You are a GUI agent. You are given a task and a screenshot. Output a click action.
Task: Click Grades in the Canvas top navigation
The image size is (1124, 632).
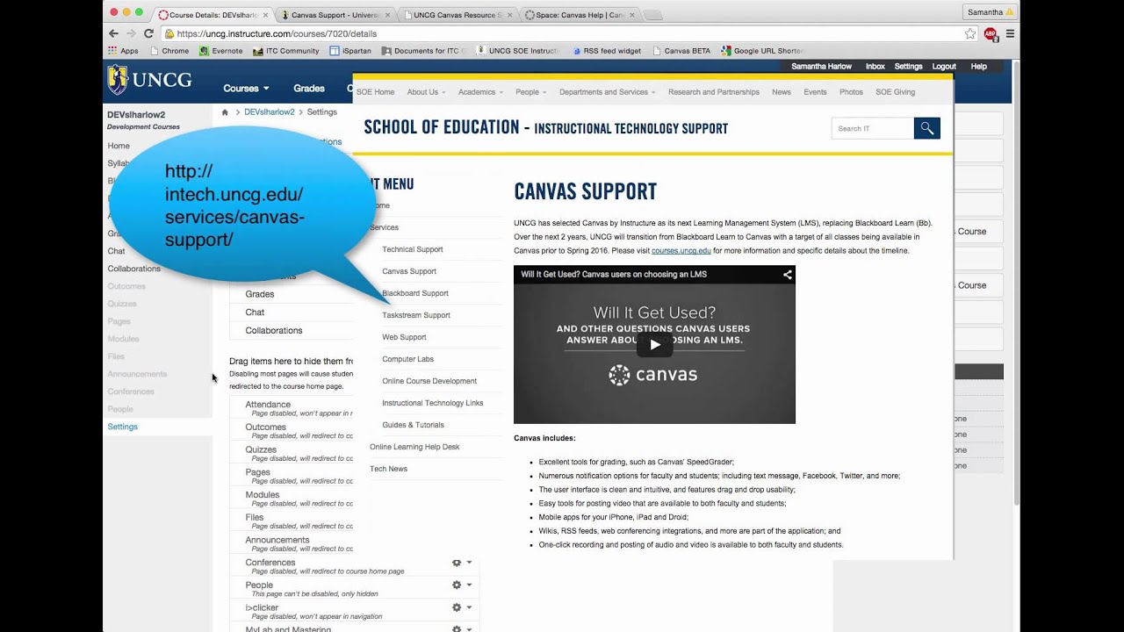(309, 88)
